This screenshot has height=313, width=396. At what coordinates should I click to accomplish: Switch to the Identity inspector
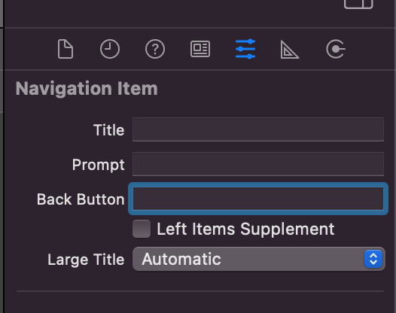pos(200,49)
